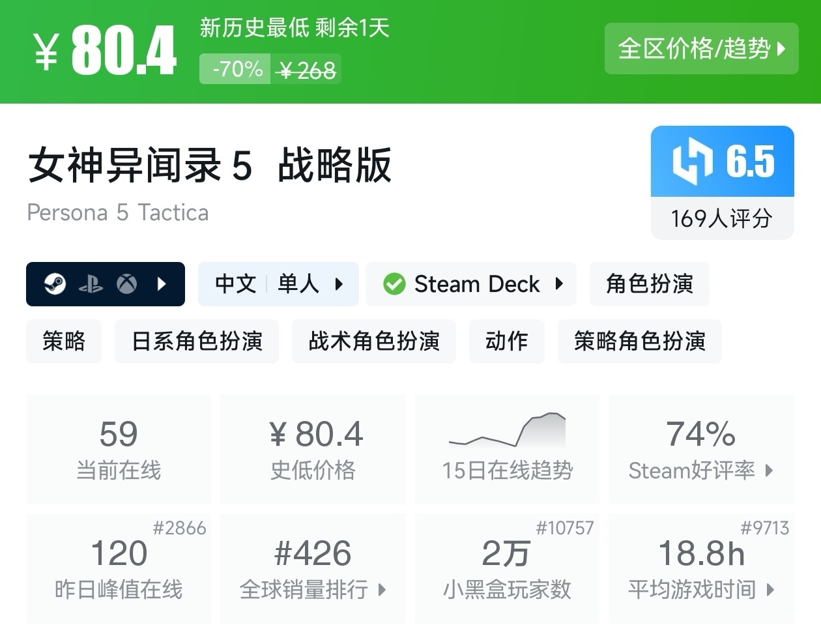
Task: Click the PlayStation platform icon
Action: point(91,284)
